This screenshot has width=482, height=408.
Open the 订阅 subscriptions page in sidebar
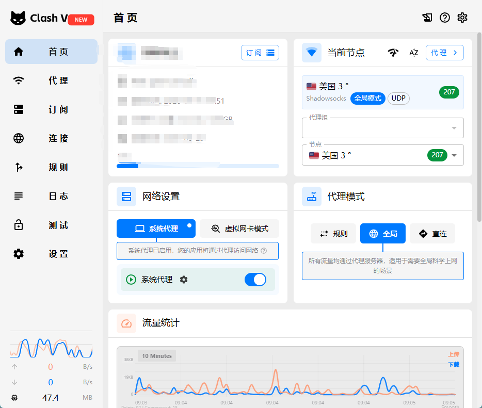point(51,109)
